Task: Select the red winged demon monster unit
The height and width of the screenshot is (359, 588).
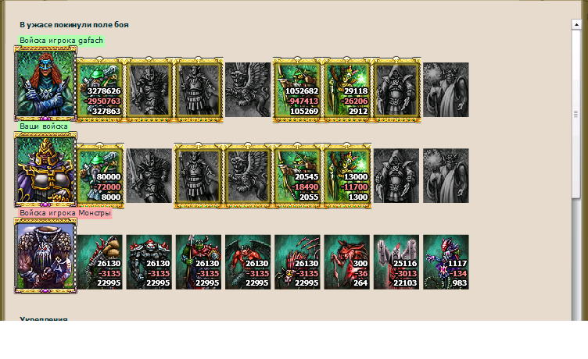Action: coord(248,262)
